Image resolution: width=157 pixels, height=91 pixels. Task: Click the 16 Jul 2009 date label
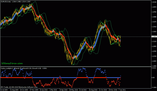[x=4, y=90]
